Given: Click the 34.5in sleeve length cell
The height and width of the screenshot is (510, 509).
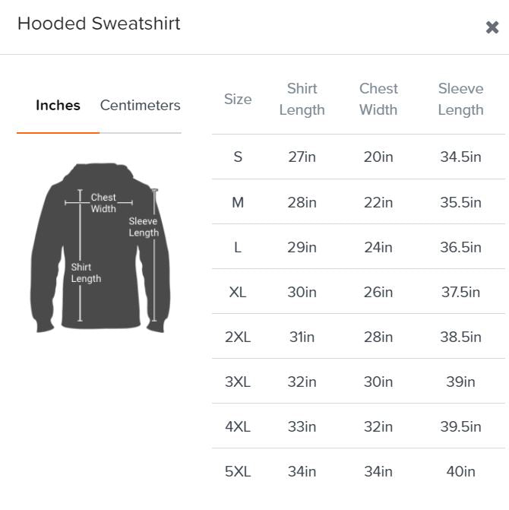Looking at the screenshot, I should (460, 157).
